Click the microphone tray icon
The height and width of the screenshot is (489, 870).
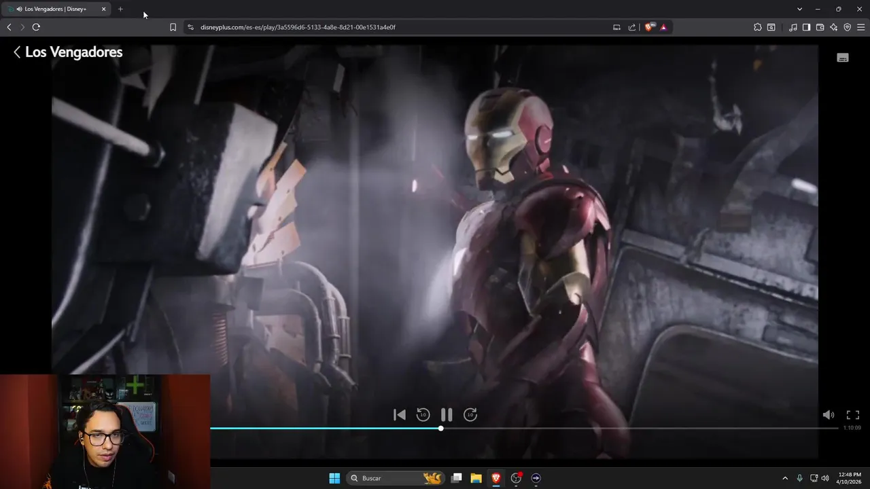[x=800, y=478]
